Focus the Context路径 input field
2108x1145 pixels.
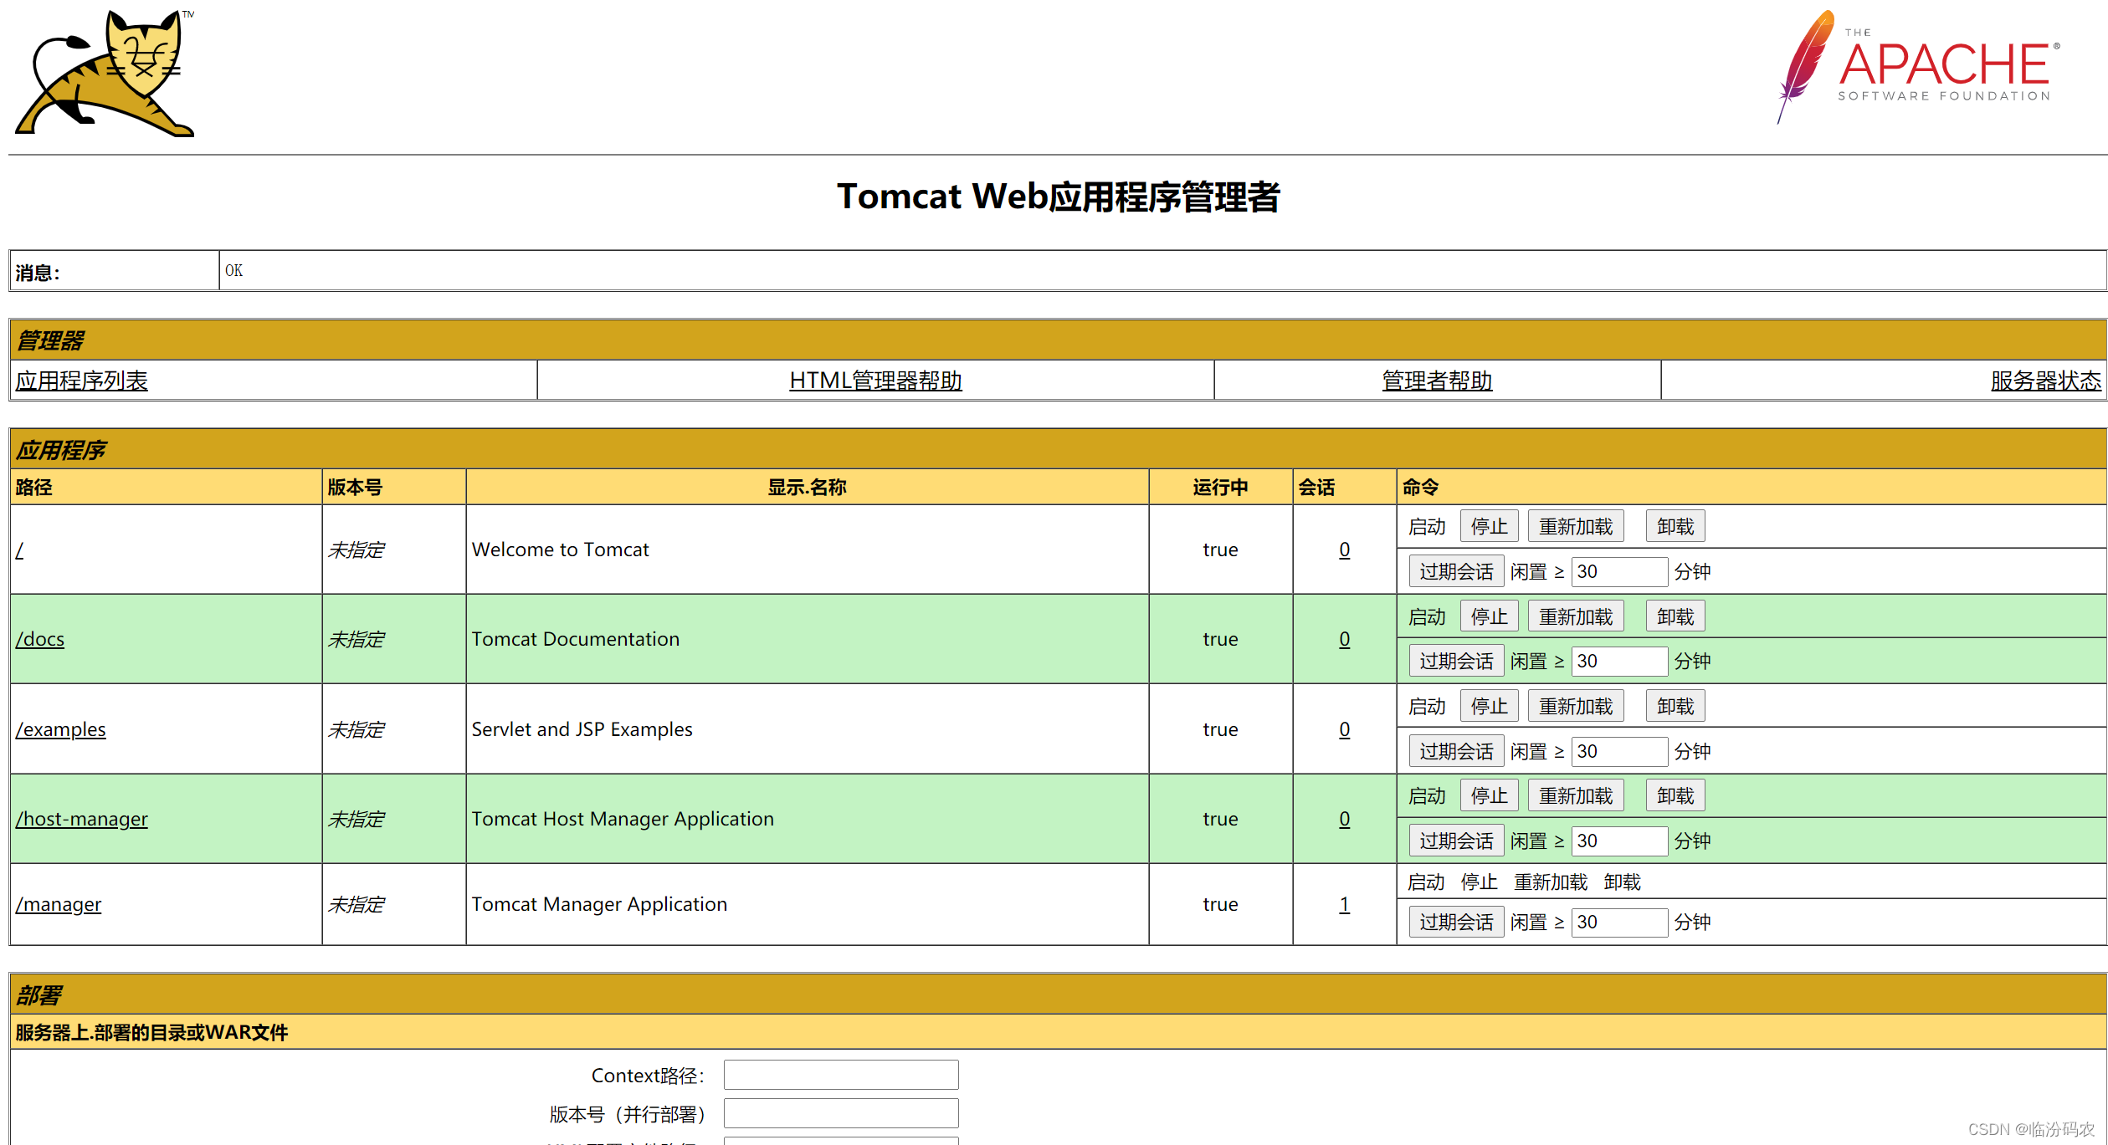pyautogui.click(x=841, y=1075)
